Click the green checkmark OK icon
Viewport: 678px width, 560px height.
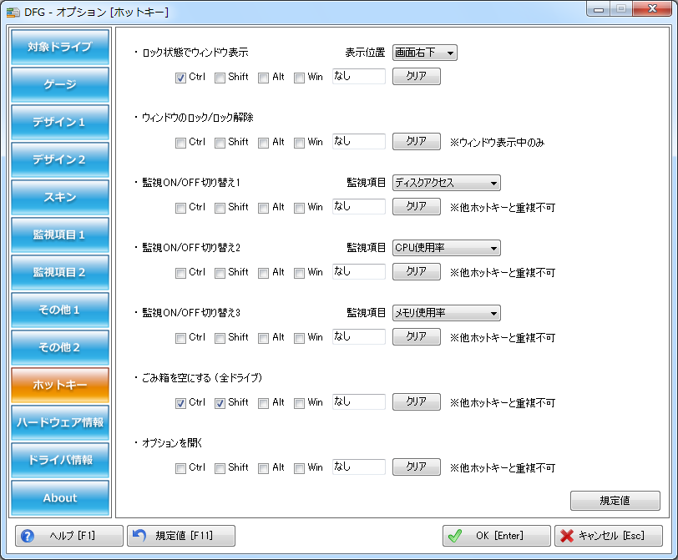(454, 536)
